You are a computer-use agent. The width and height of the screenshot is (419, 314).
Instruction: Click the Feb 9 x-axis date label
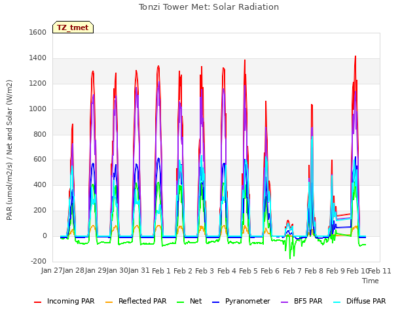(335, 271)
